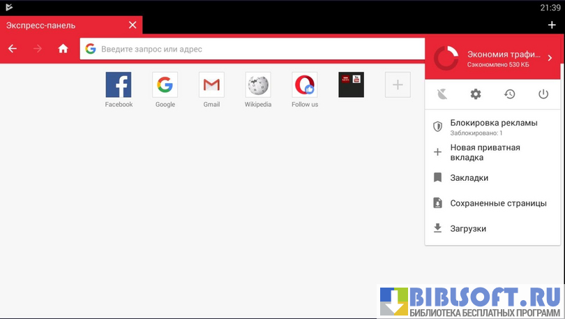Click the home button in toolbar
This screenshot has height=319, width=565.
coord(63,49)
